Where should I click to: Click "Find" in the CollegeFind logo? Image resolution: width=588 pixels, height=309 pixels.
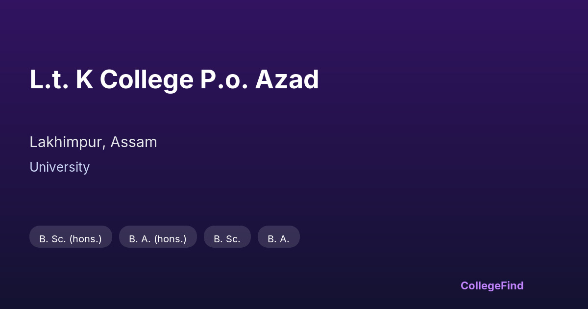(x=512, y=285)
